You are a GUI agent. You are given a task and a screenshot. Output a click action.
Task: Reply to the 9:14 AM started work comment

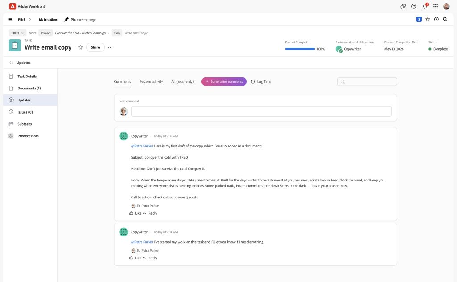(150, 258)
